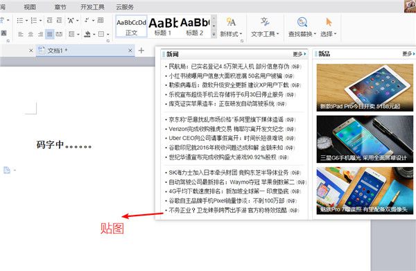The width and height of the screenshot is (416, 271).
Task: Expand the full style gallery
Action: pos(214,34)
